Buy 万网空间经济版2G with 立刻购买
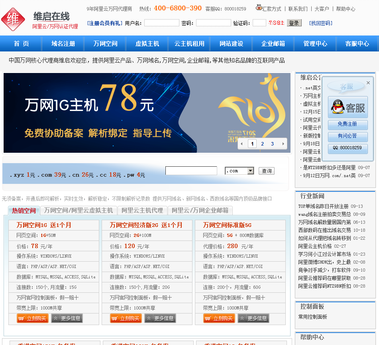 (x=126, y=318)
